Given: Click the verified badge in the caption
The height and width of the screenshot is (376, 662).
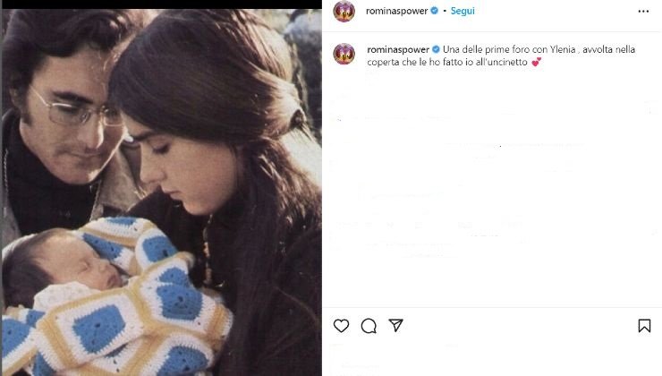Looking at the screenshot, I should pos(435,48).
